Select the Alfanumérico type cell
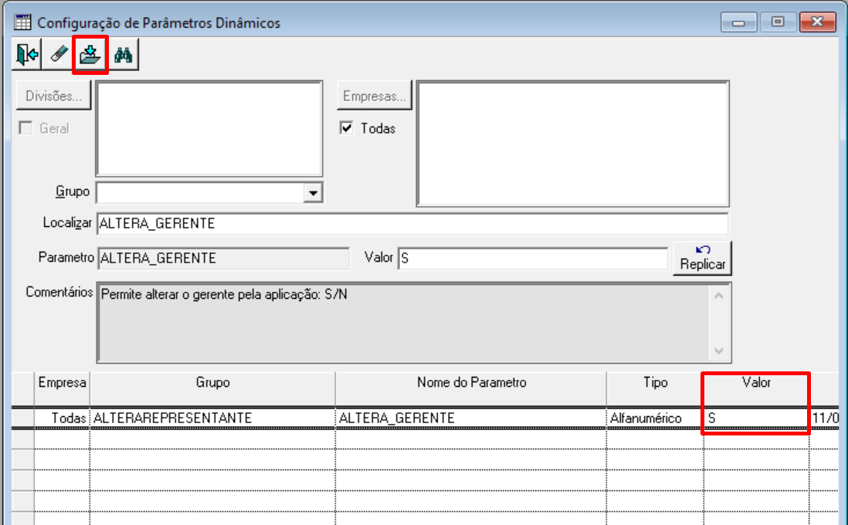This screenshot has width=848, height=525. [655, 418]
